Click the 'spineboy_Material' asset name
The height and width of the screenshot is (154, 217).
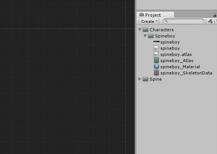(x=180, y=67)
